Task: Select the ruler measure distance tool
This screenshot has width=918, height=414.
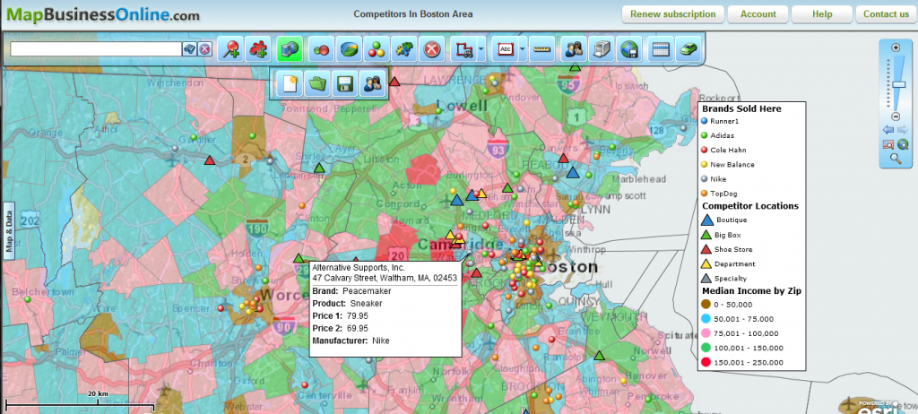Action: 542,49
